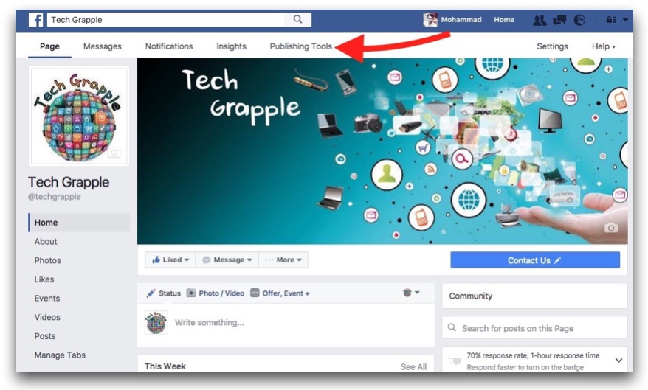Open the globe notifications icon
Viewport: 648px width, 390px height.
point(579,20)
